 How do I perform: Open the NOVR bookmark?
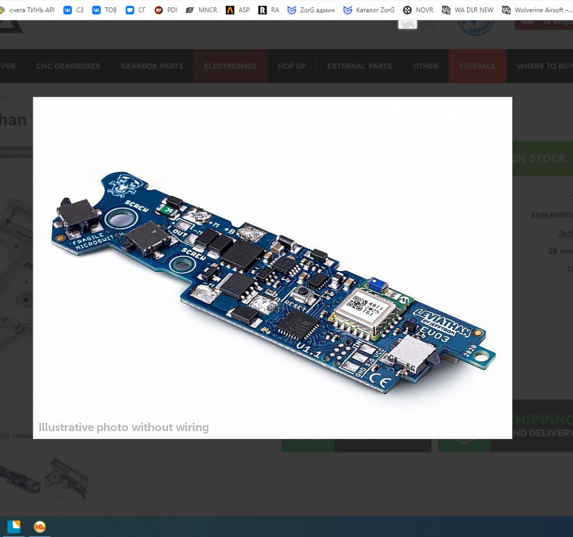[418, 10]
